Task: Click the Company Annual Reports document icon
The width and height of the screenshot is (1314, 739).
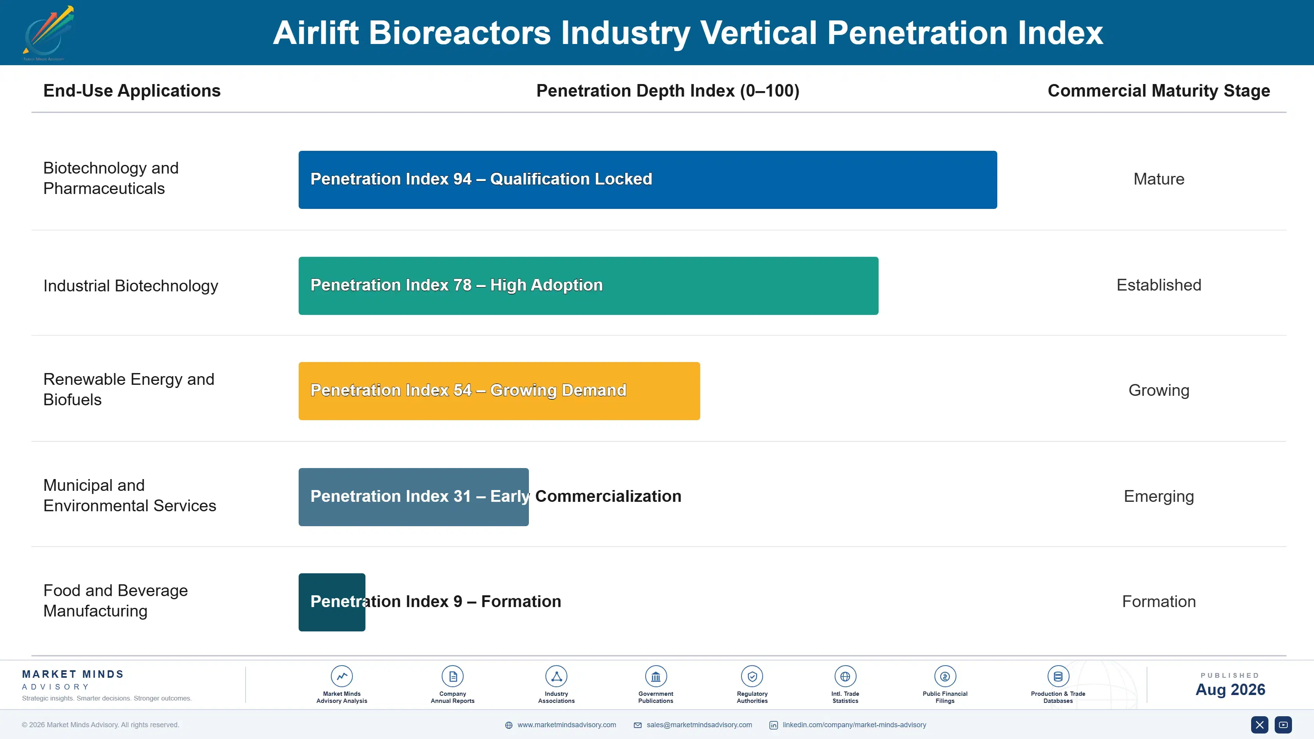Action: pyautogui.click(x=452, y=676)
